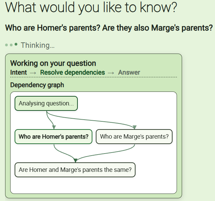The image size is (215, 201).
Task: Click the "Working on your question" title
Action: tap(53, 63)
